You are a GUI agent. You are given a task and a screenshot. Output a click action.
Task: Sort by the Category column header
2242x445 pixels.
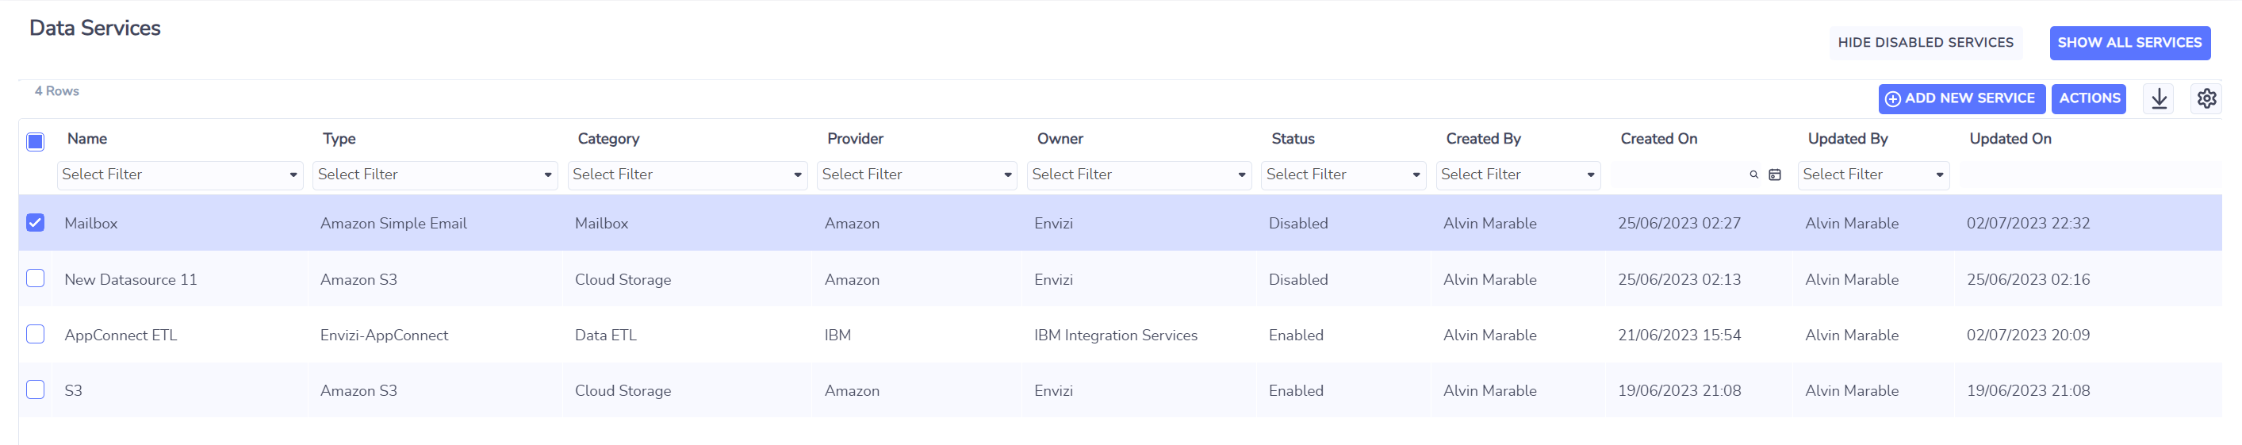(607, 139)
